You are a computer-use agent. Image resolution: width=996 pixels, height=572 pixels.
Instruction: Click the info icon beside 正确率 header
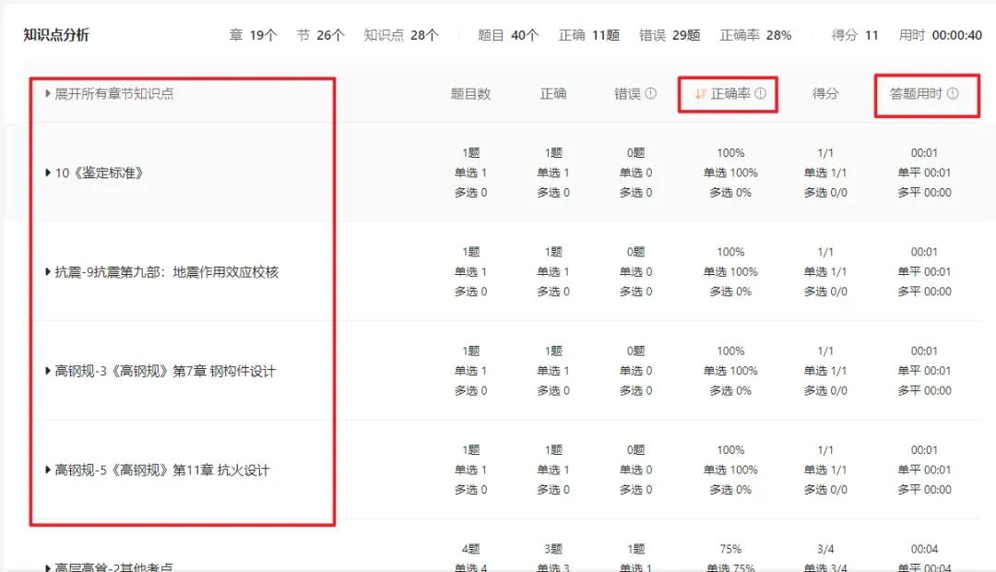[x=760, y=93]
